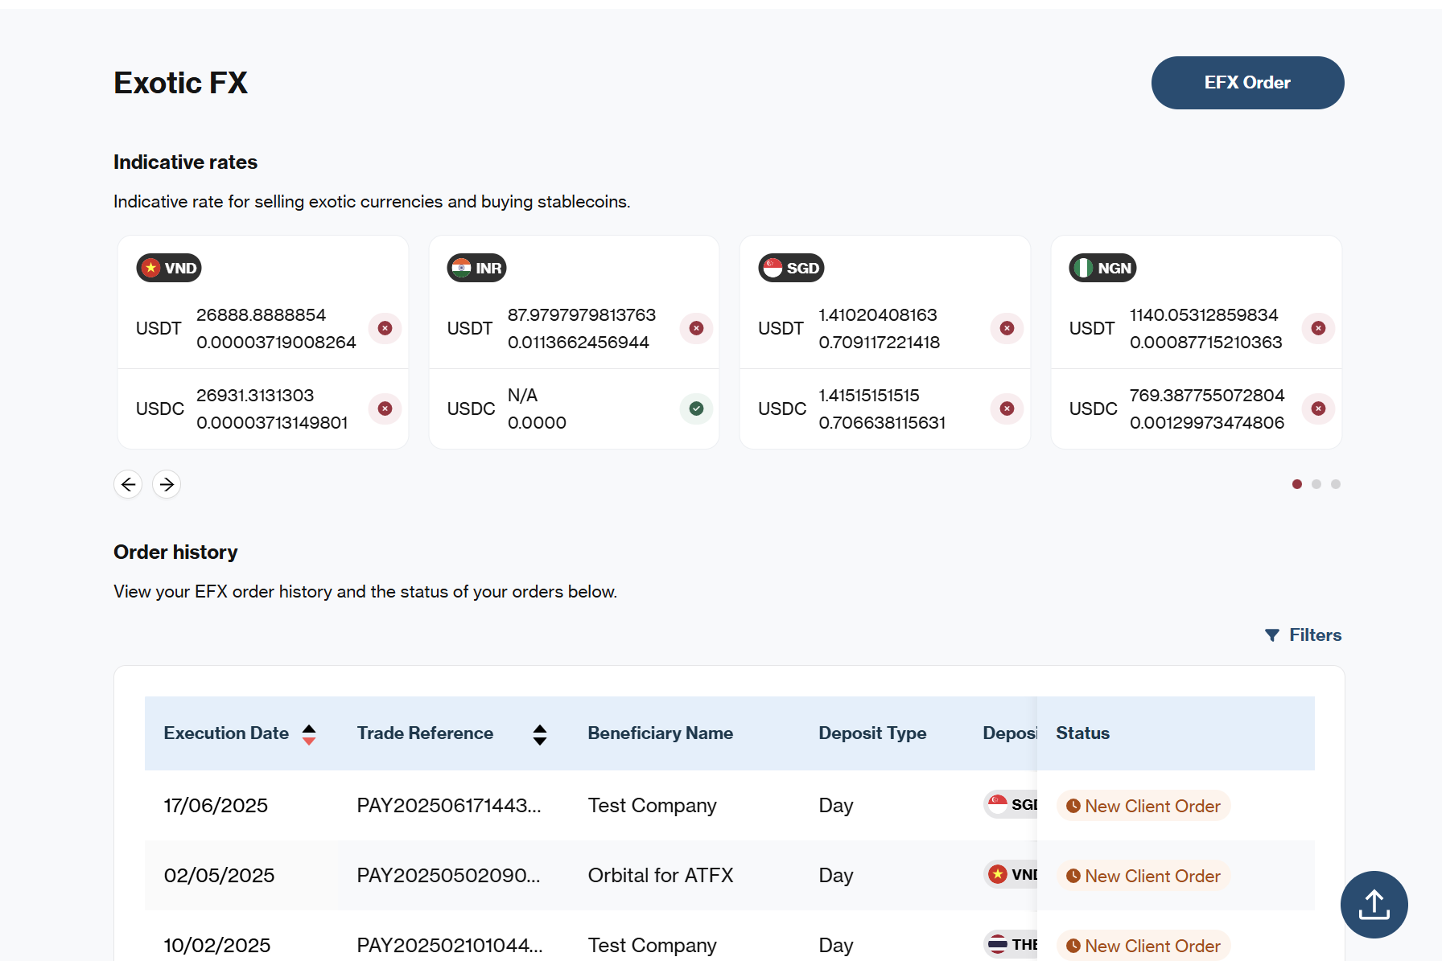Viewport: 1442px width, 961px height.
Task: Click red status icon for SGD USDC rate
Action: (1007, 409)
